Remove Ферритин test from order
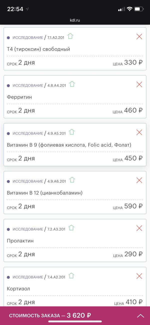Viewport: 150px width, 325px height. [139, 84]
